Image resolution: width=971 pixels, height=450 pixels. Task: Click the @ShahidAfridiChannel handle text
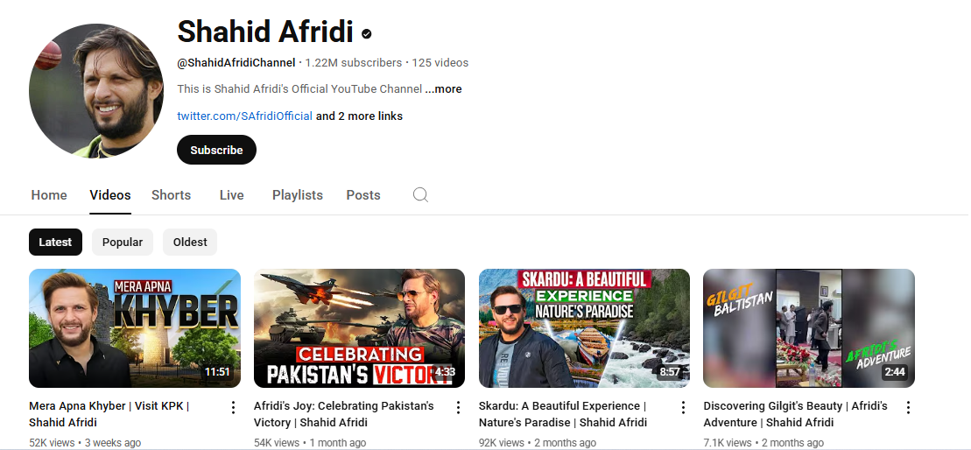click(236, 62)
